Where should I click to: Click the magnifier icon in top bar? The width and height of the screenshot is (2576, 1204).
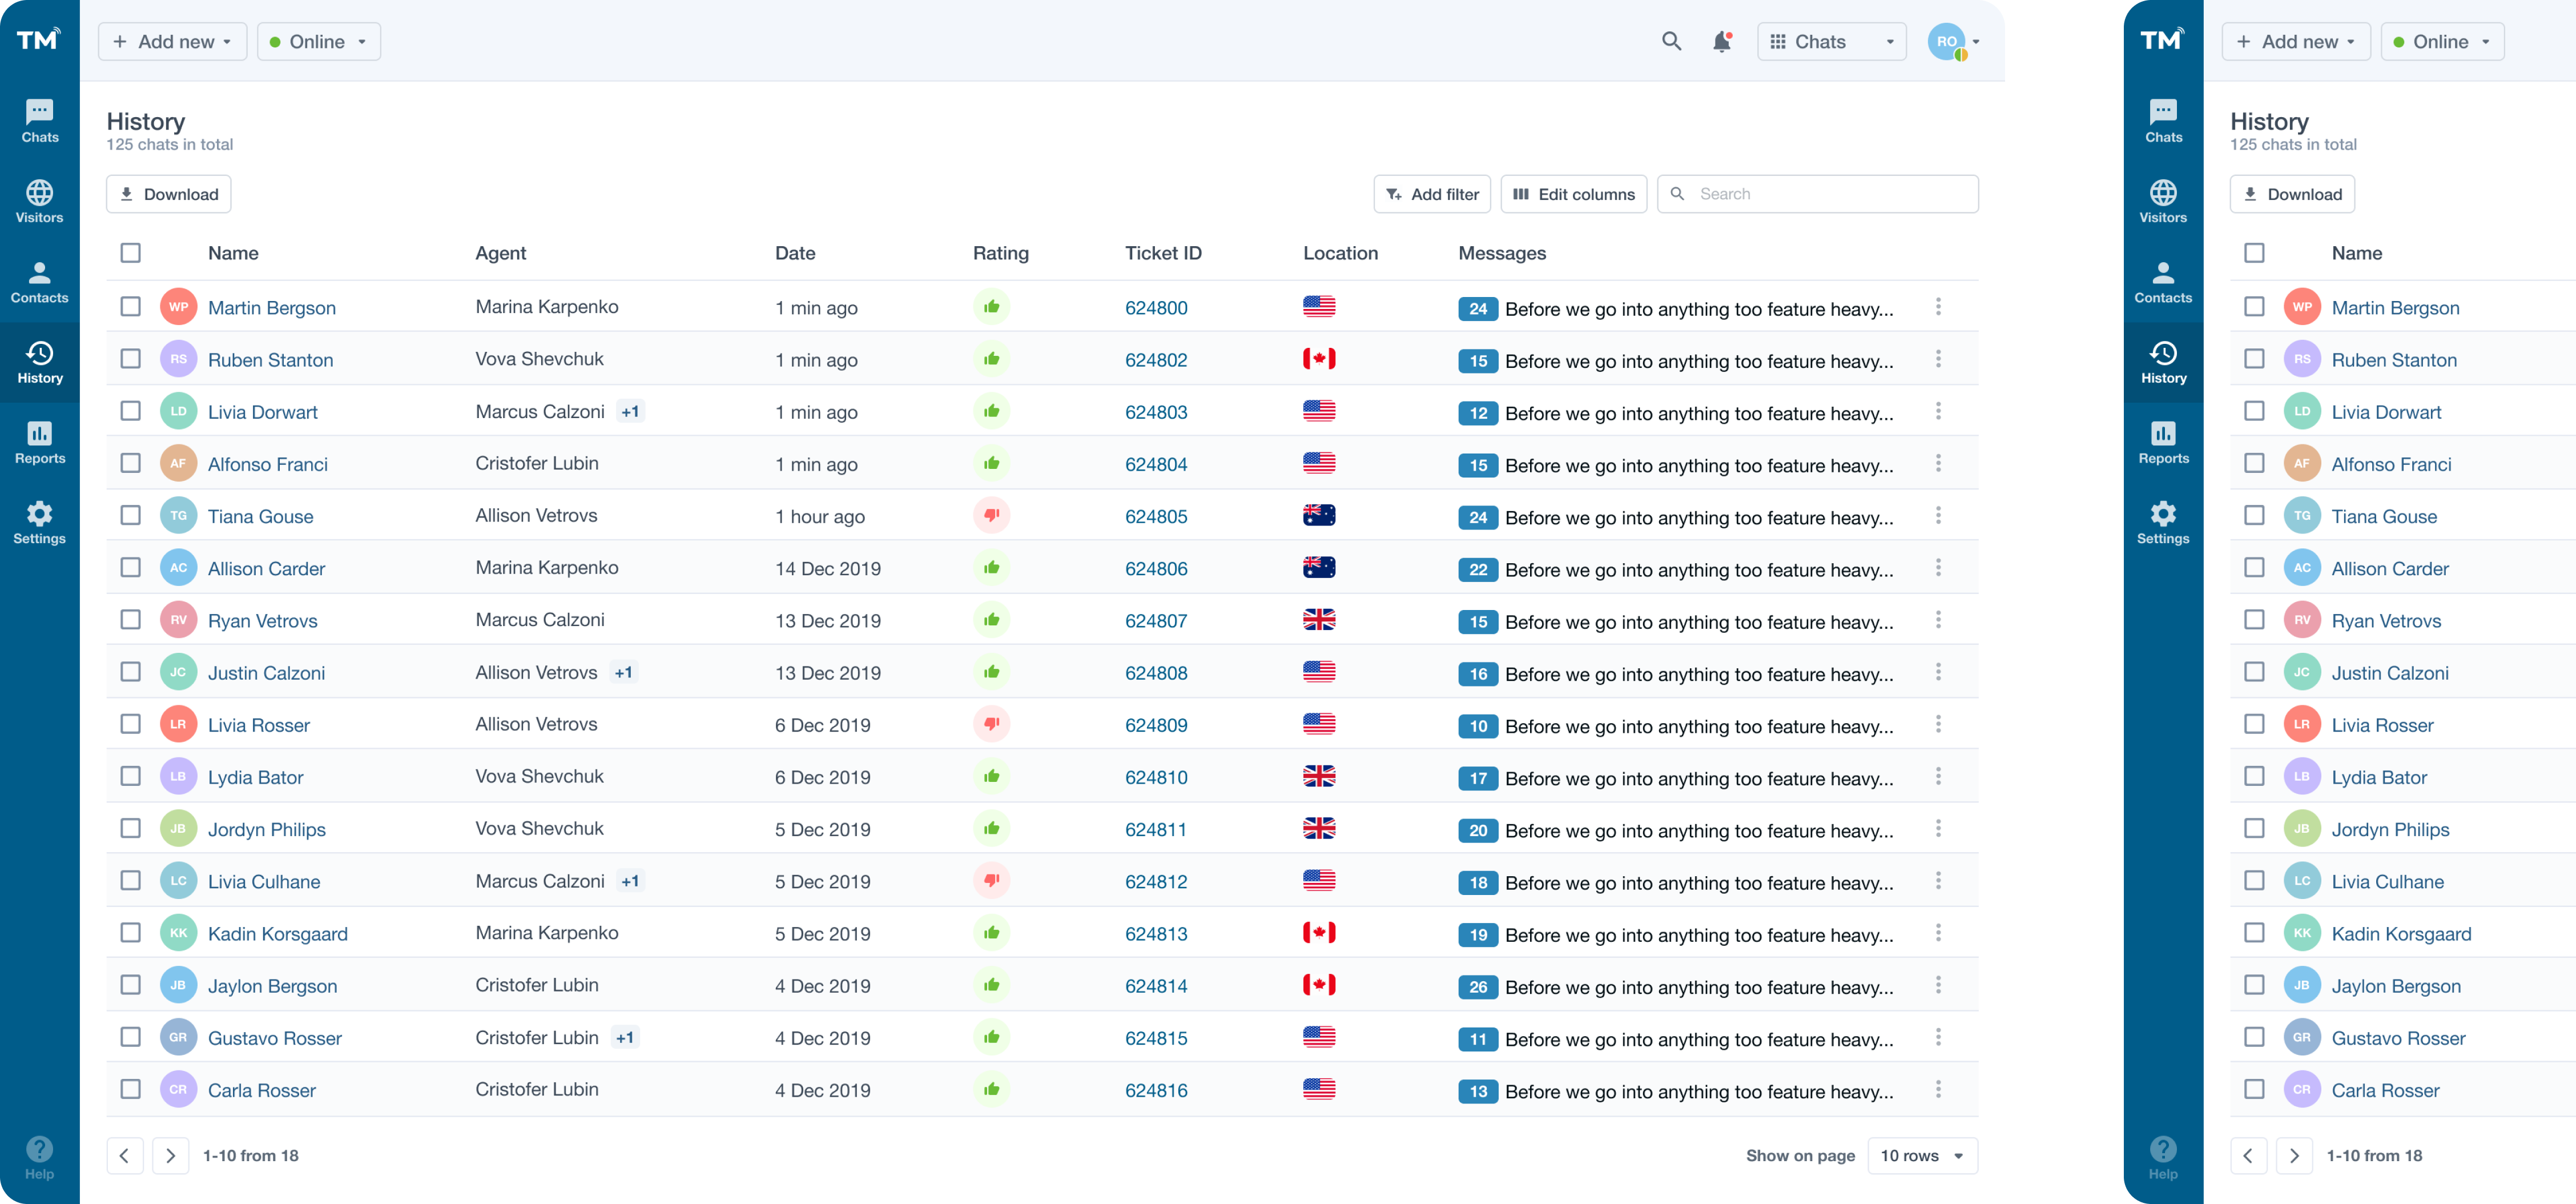1671,42
